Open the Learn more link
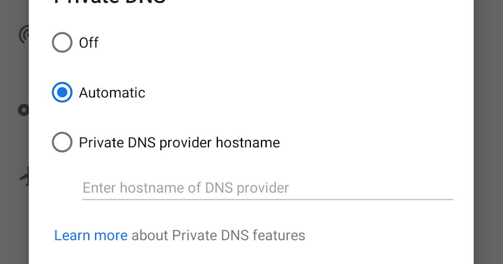 click(91, 235)
